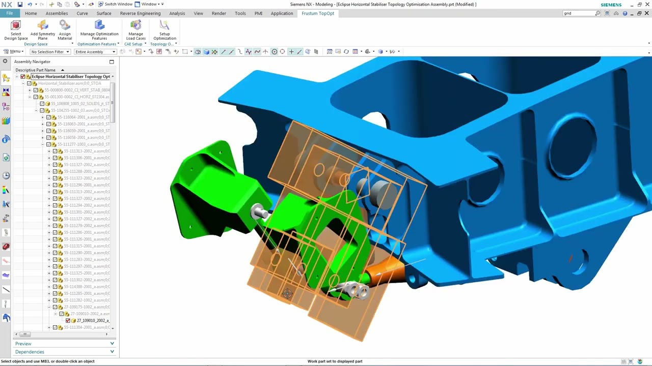Maximize the Assembly Navigator panel
Viewport: 652px width, 366px height.
point(112,62)
